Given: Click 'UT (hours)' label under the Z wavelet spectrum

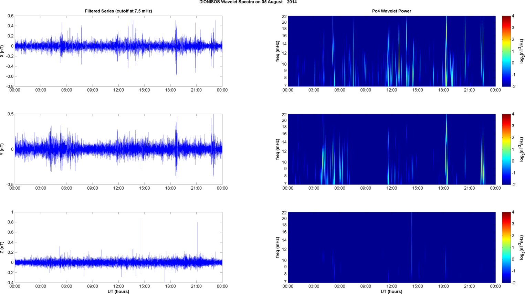Looking at the screenshot, I should point(391,292).
